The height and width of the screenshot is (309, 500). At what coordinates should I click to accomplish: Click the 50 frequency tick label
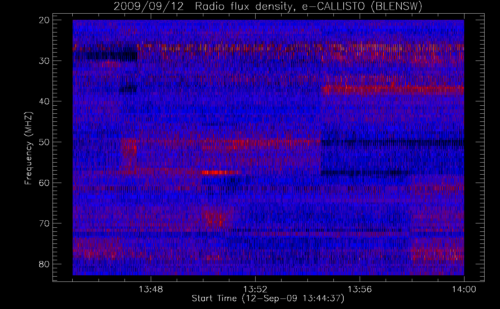click(x=44, y=142)
